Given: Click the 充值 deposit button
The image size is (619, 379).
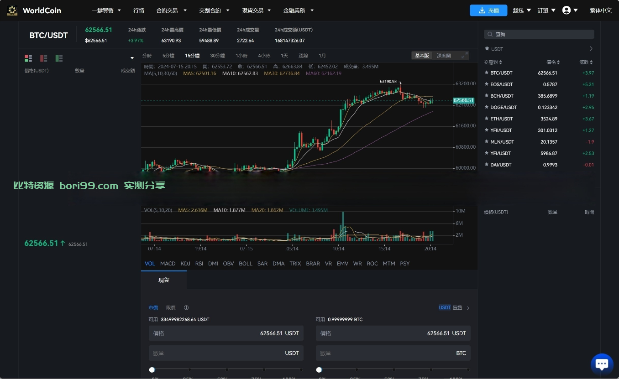Looking at the screenshot, I should pyautogui.click(x=488, y=10).
